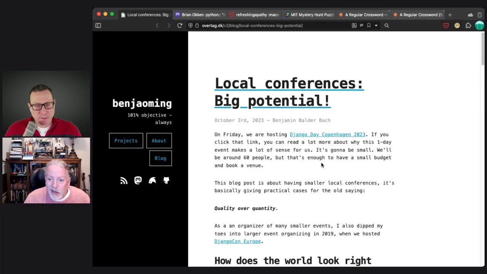Switch to MIT Mystery Hunt Puzzle tab

pos(309,15)
